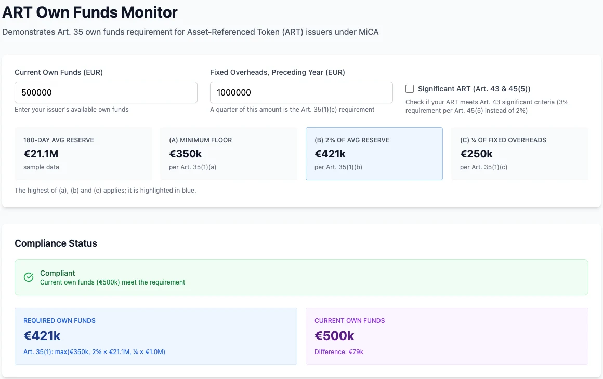Click 'Current own funds (€500k) meet the requirement'

click(x=113, y=282)
